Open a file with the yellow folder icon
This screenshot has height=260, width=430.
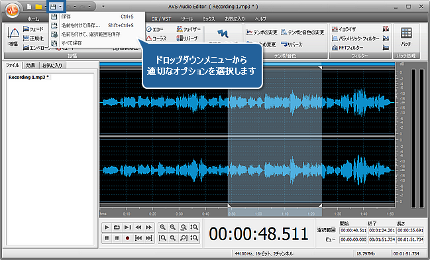click(x=38, y=7)
